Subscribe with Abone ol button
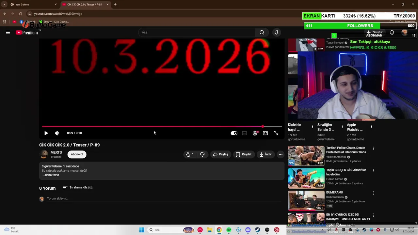The height and width of the screenshot is (235, 418). point(77,154)
